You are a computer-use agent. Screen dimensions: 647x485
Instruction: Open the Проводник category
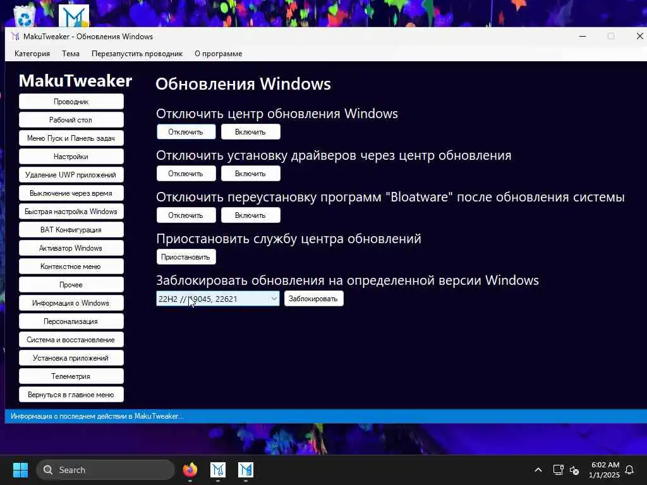[71, 102]
